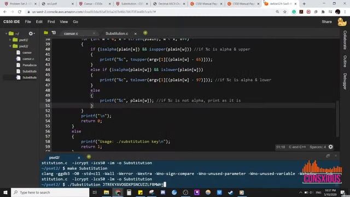Close the pset2/ terminal tab
350x197 pixels.
pyautogui.click(x=79, y=158)
